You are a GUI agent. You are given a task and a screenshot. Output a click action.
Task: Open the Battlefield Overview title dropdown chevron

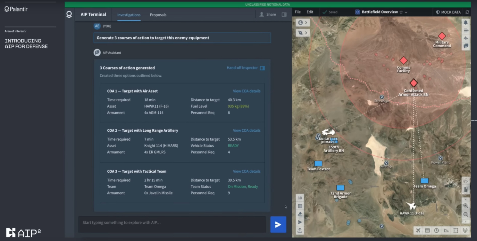click(x=406, y=12)
